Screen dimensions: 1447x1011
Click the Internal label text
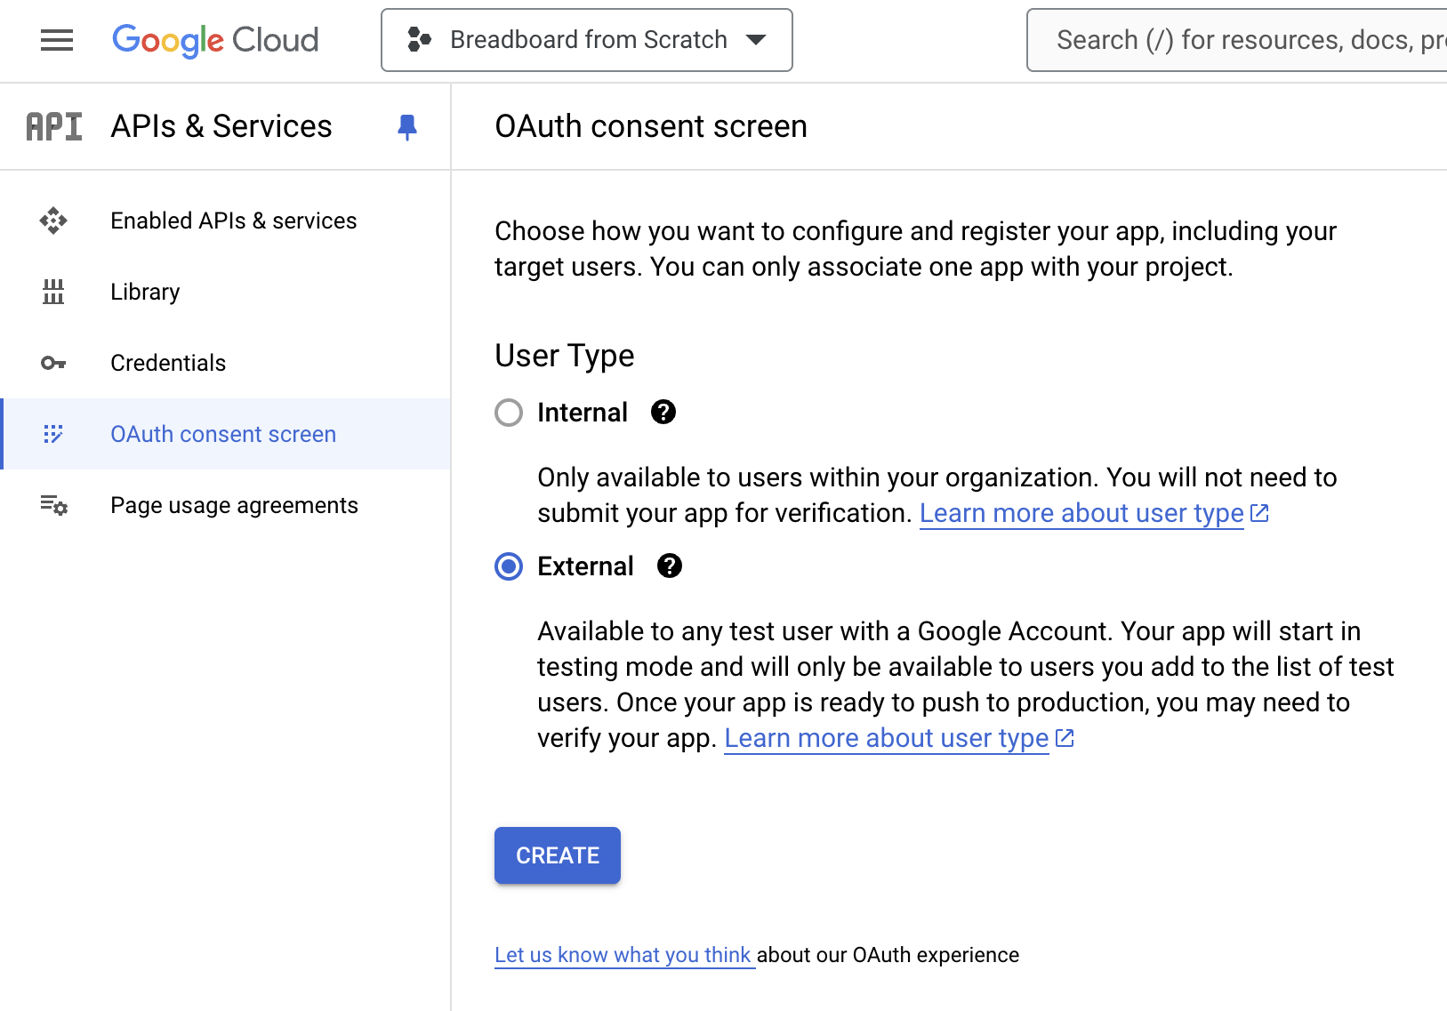tap(583, 413)
